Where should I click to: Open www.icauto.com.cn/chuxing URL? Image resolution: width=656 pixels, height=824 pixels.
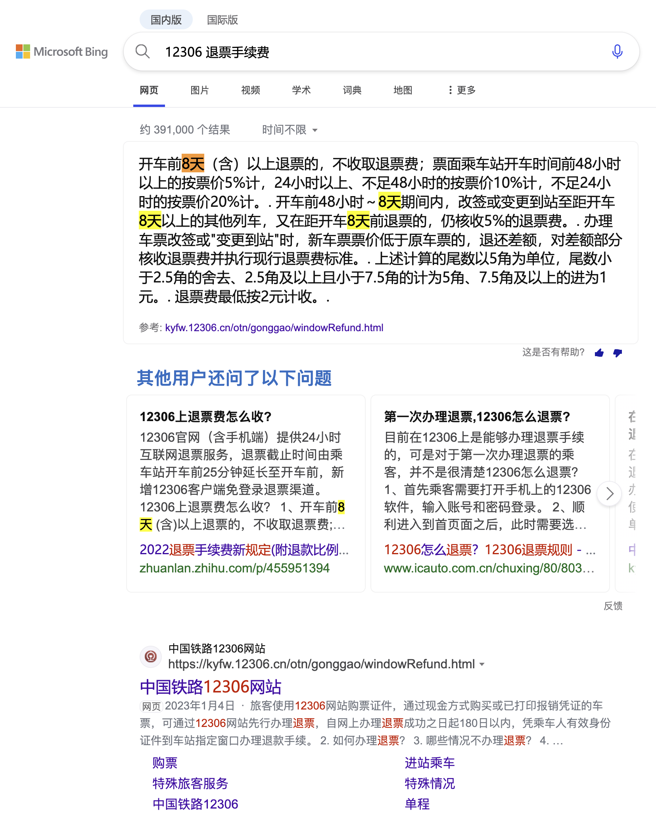[489, 568]
